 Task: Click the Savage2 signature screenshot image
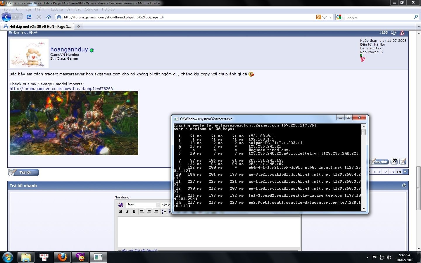(x=74, y=123)
